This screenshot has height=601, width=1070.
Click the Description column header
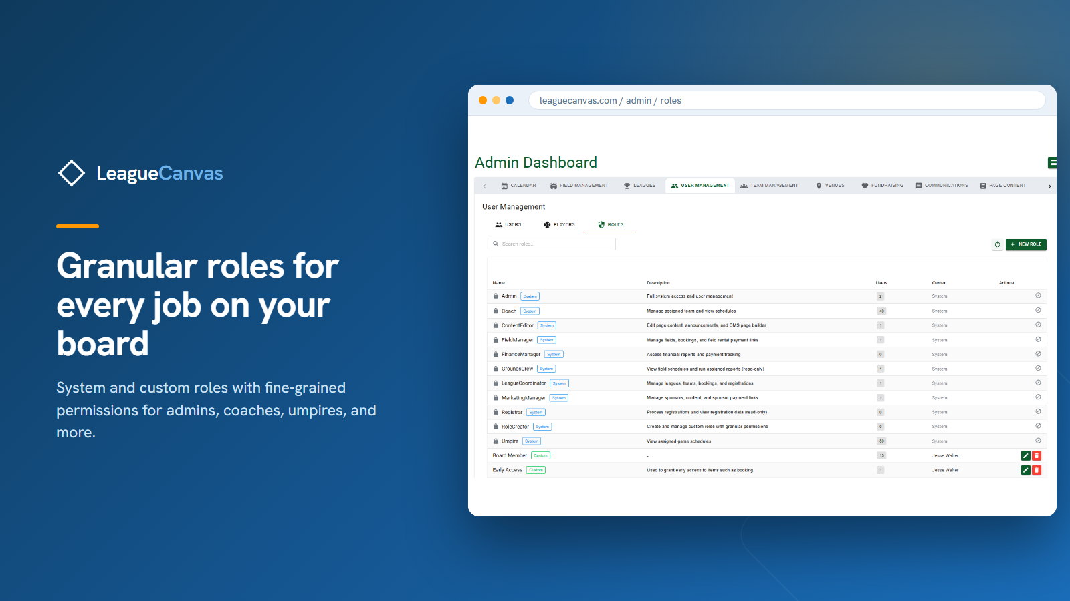tap(659, 283)
